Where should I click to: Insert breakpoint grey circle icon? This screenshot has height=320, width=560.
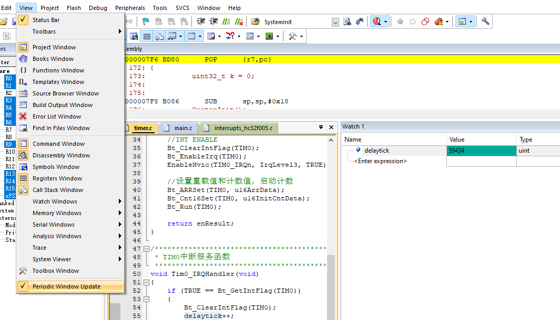pyautogui.click(x=400, y=22)
